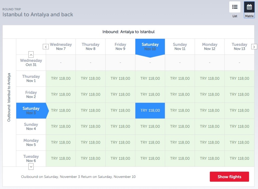Switch to List view icon
Image resolution: width=258 pixels, height=189 pixels.
[235, 7]
